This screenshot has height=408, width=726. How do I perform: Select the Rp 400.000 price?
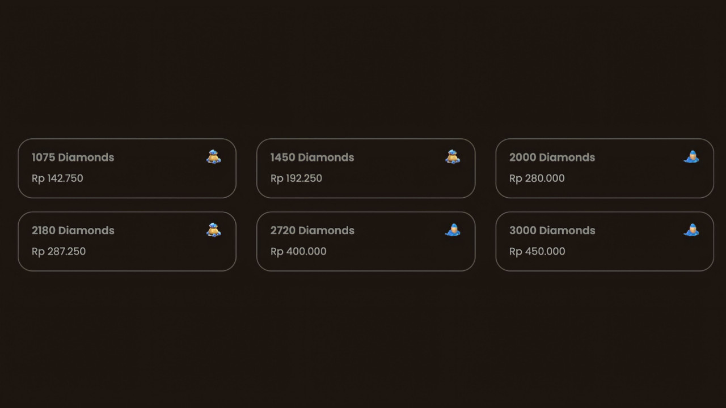[298, 252]
